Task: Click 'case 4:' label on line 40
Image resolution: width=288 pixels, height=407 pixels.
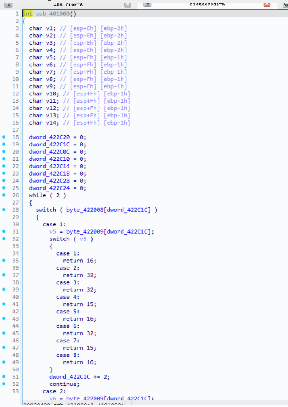Action: click(68, 297)
